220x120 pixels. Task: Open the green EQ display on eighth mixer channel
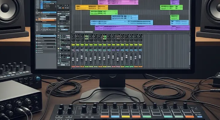coord(104,37)
